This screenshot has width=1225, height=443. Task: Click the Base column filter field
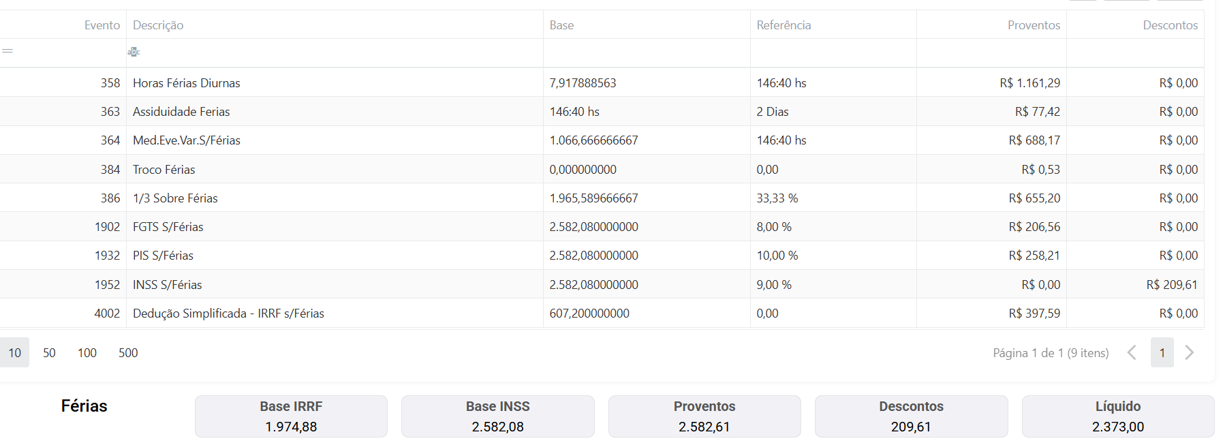pyautogui.click(x=646, y=52)
